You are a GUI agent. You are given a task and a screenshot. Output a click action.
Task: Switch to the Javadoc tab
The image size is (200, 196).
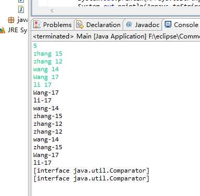(x=143, y=25)
